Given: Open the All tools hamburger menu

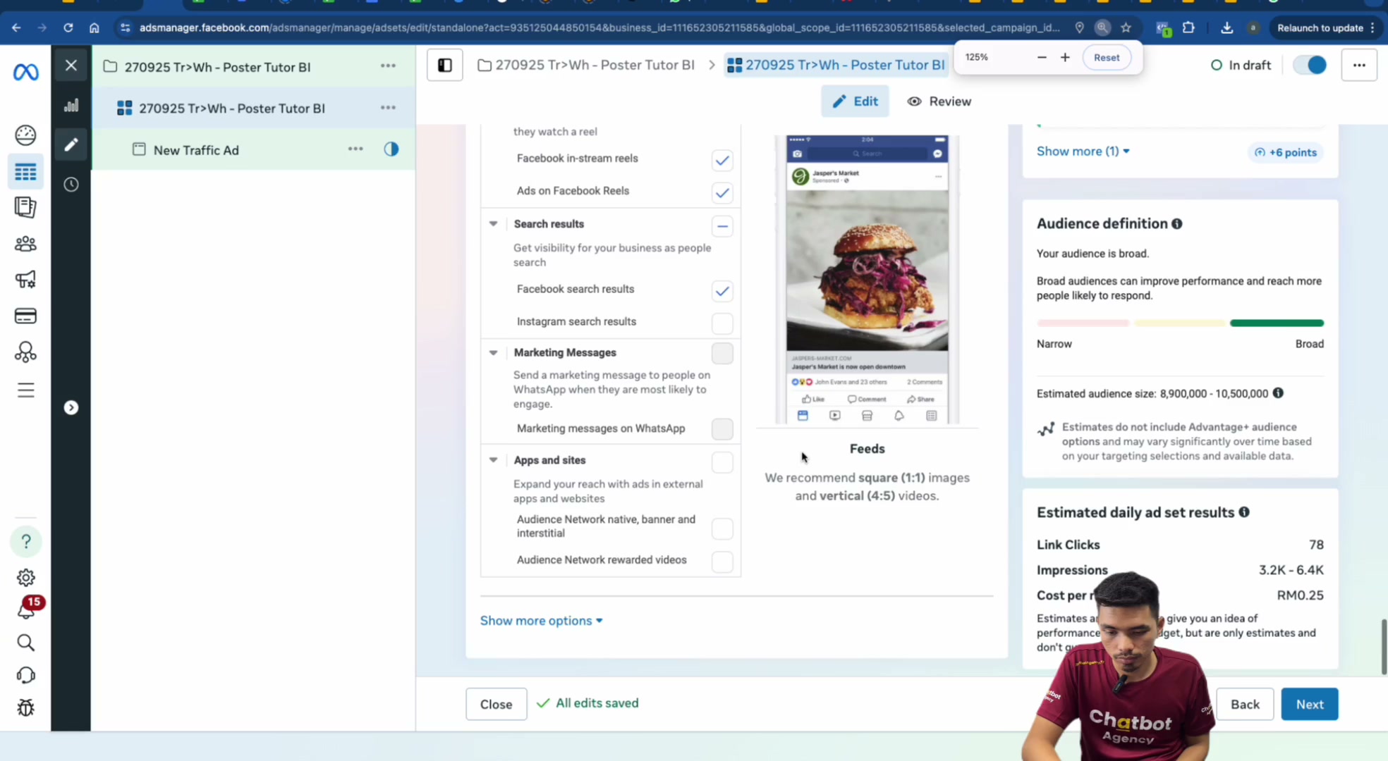Looking at the screenshot, I should [x=25, y=390].
